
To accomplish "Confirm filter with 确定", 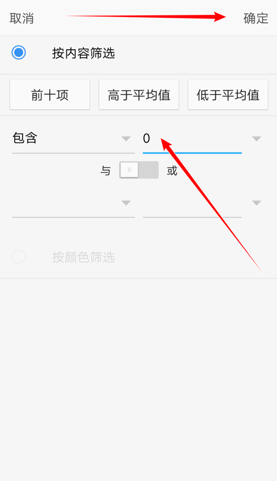I will point(256,18).
